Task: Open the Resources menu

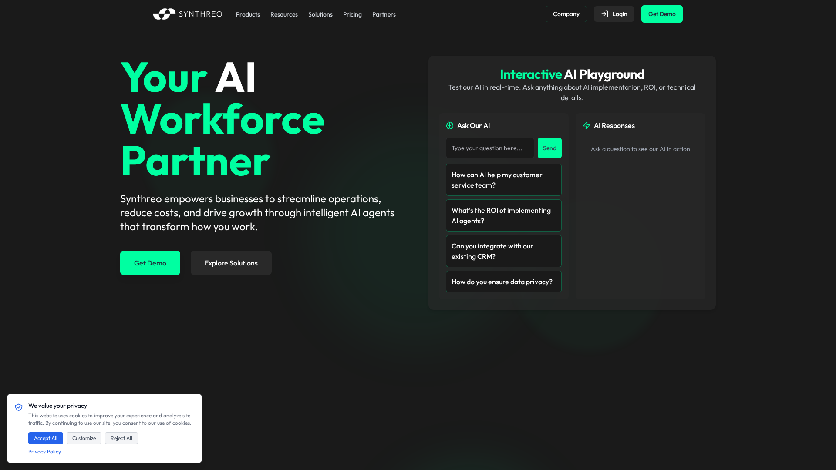Action: [x=284, y=14]
